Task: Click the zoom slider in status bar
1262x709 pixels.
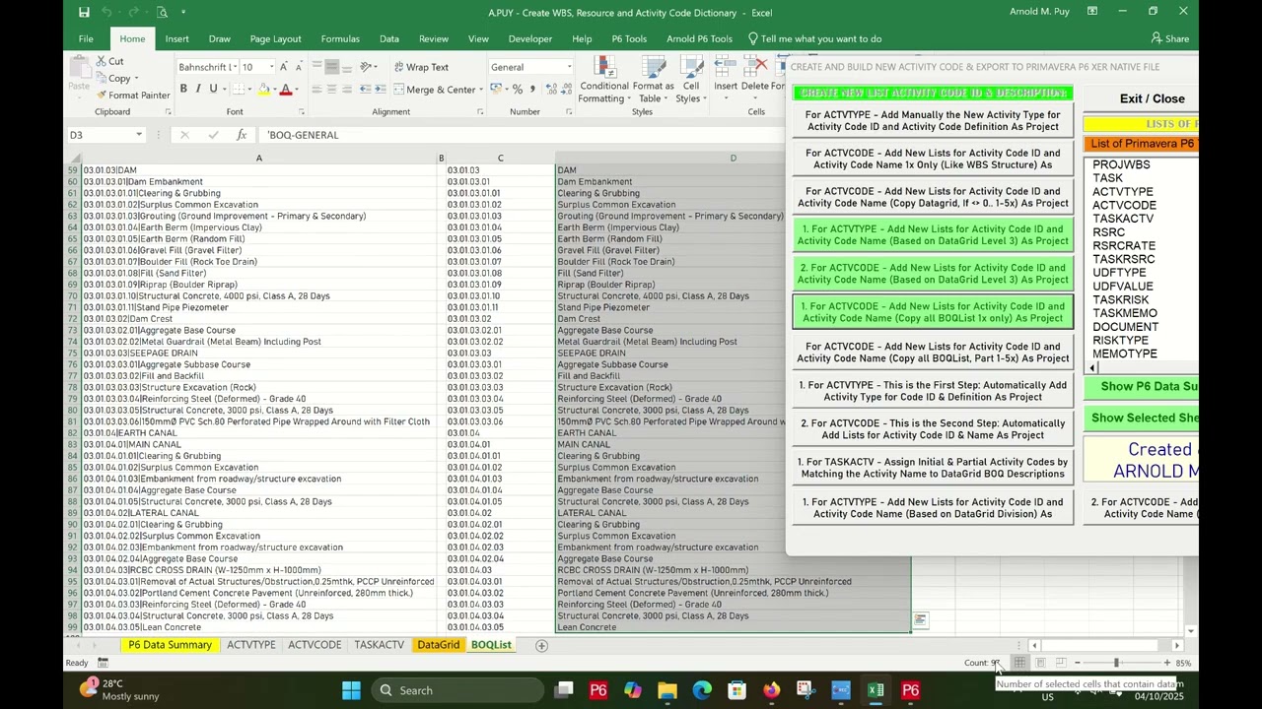Action: point(1116,663)
